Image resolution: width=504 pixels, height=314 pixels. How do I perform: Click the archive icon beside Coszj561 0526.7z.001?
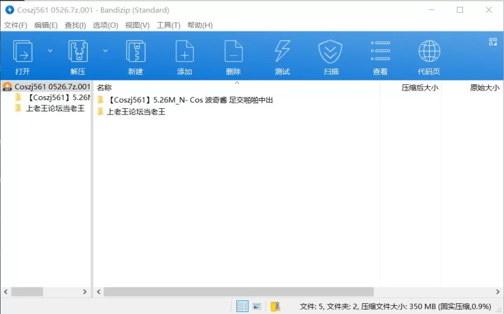[x=7, y=87]
